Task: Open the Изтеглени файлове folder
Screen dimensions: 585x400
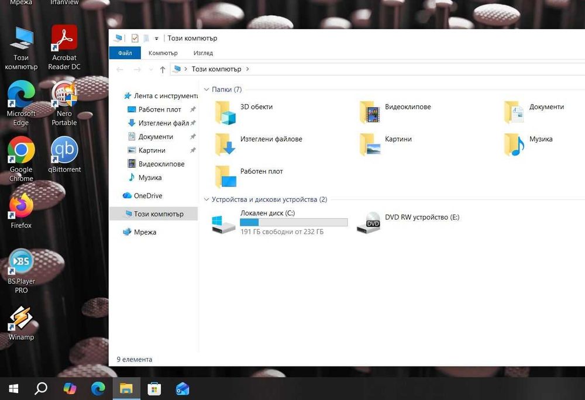Action: coord(259,144)
